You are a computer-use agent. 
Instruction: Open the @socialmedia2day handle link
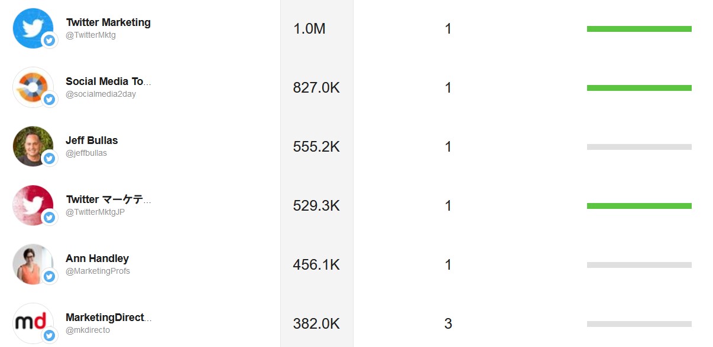pos(101,94)
